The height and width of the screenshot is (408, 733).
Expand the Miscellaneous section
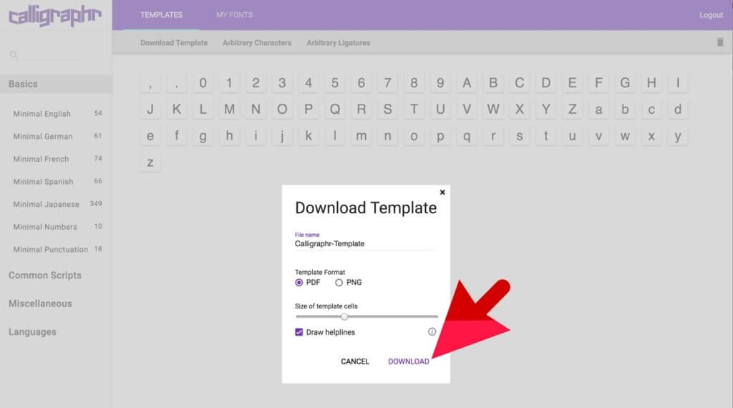point(40,303)
